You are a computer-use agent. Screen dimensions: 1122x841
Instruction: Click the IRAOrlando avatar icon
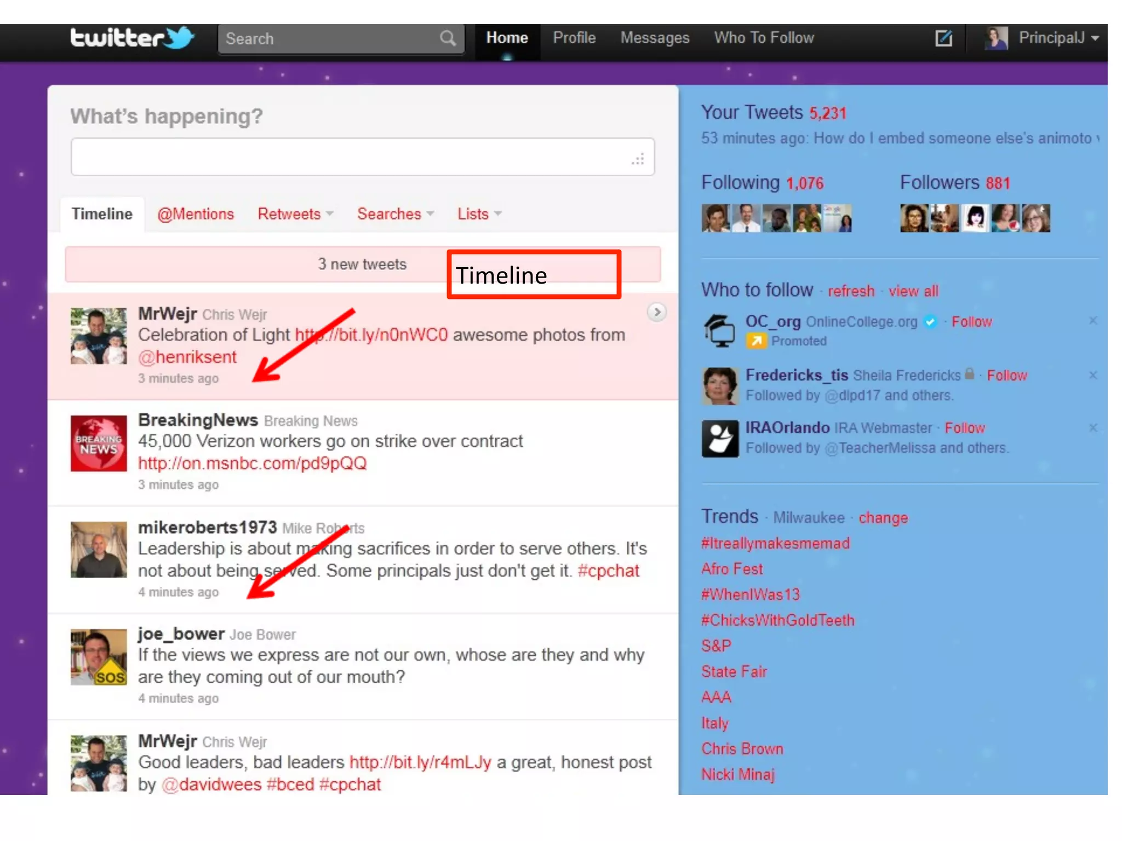(720, 439)
